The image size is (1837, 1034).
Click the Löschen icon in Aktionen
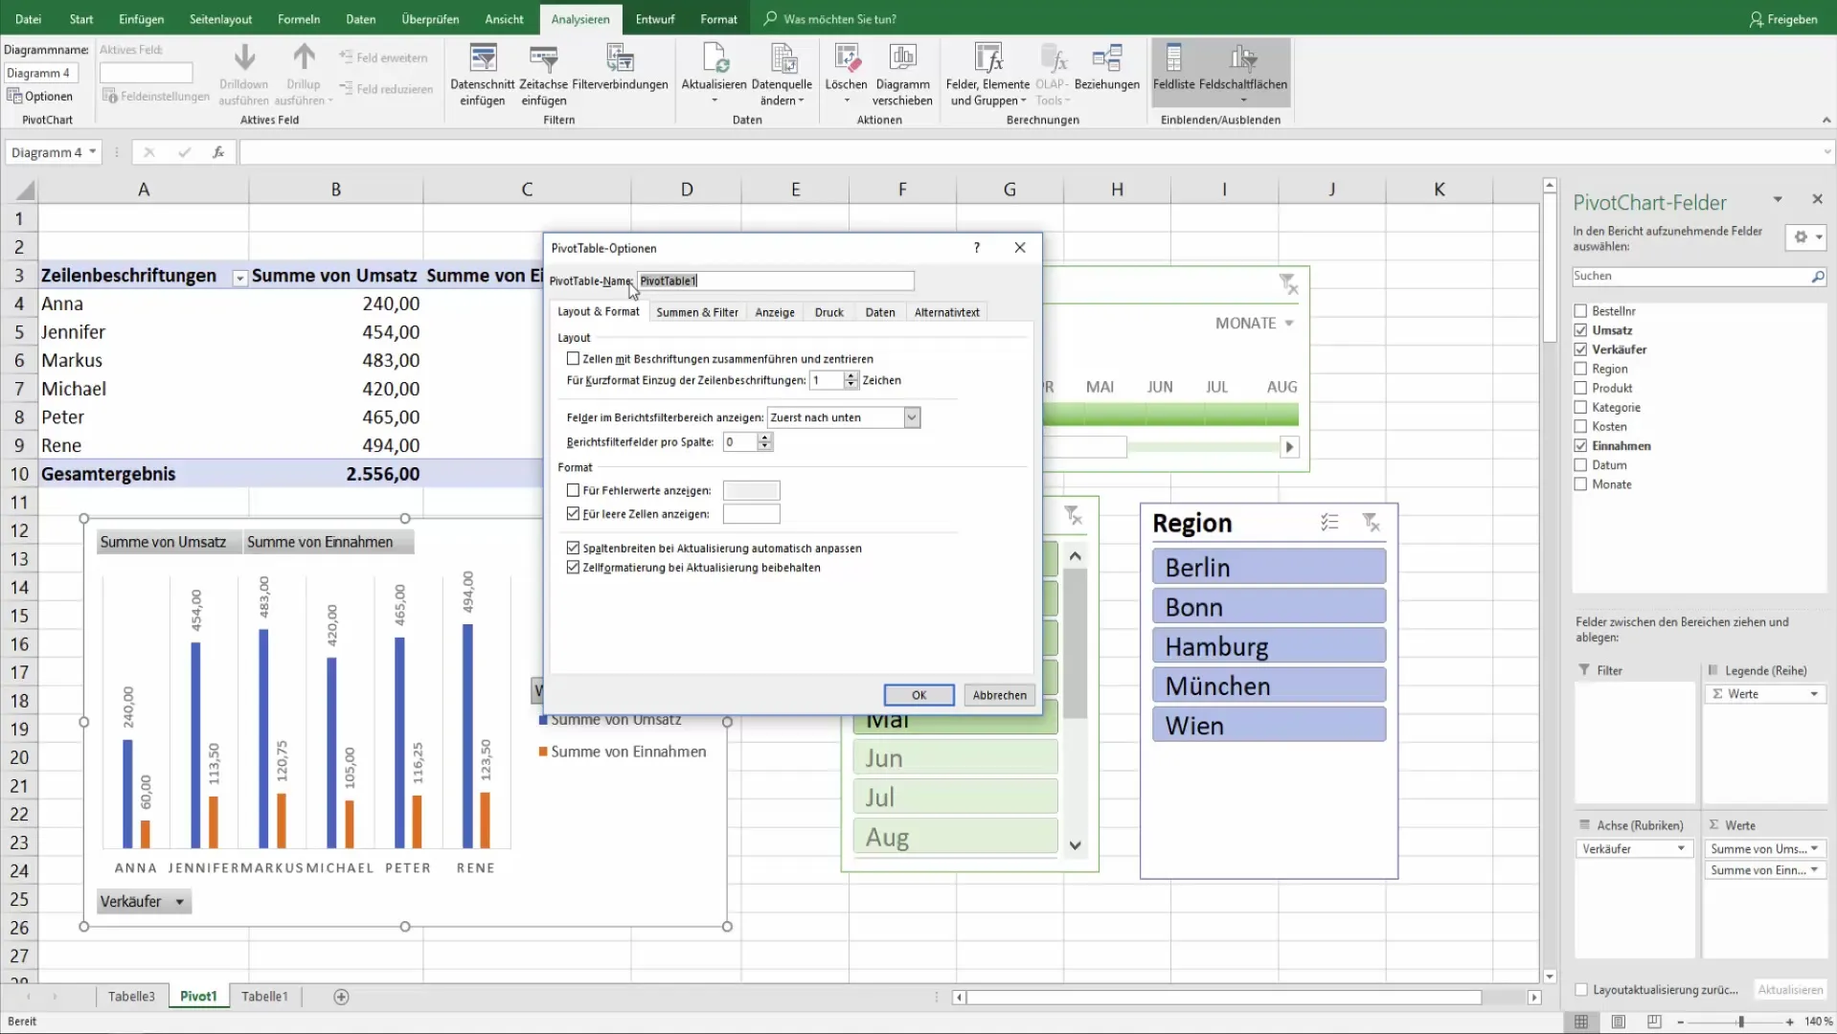point(846,59)
